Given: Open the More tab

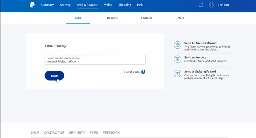Looking at the screenshot, I should (181, 18).
